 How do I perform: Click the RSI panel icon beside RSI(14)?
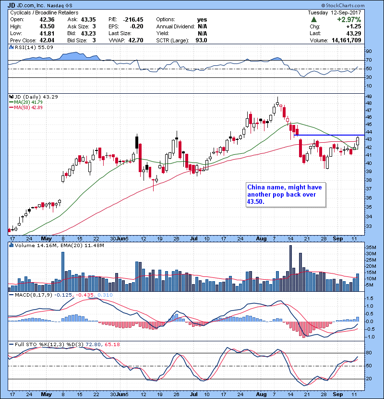coord(11,47)
